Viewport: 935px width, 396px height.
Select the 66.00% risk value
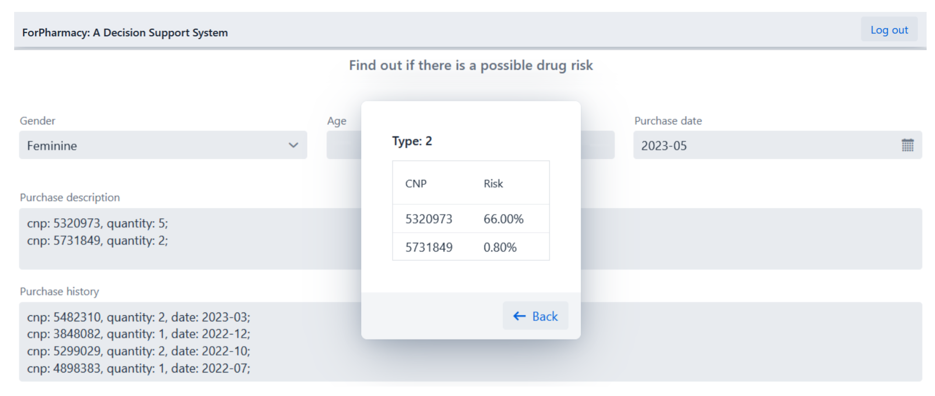(503, 219)
